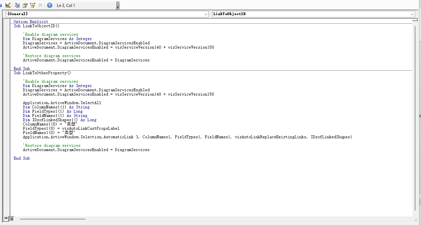
Task: Place the cursor on Sub LinkToOtherProperty()
Action: point(42,73)
